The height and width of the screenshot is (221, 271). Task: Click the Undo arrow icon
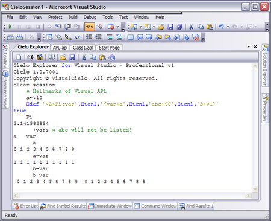(x=222, y=27)
